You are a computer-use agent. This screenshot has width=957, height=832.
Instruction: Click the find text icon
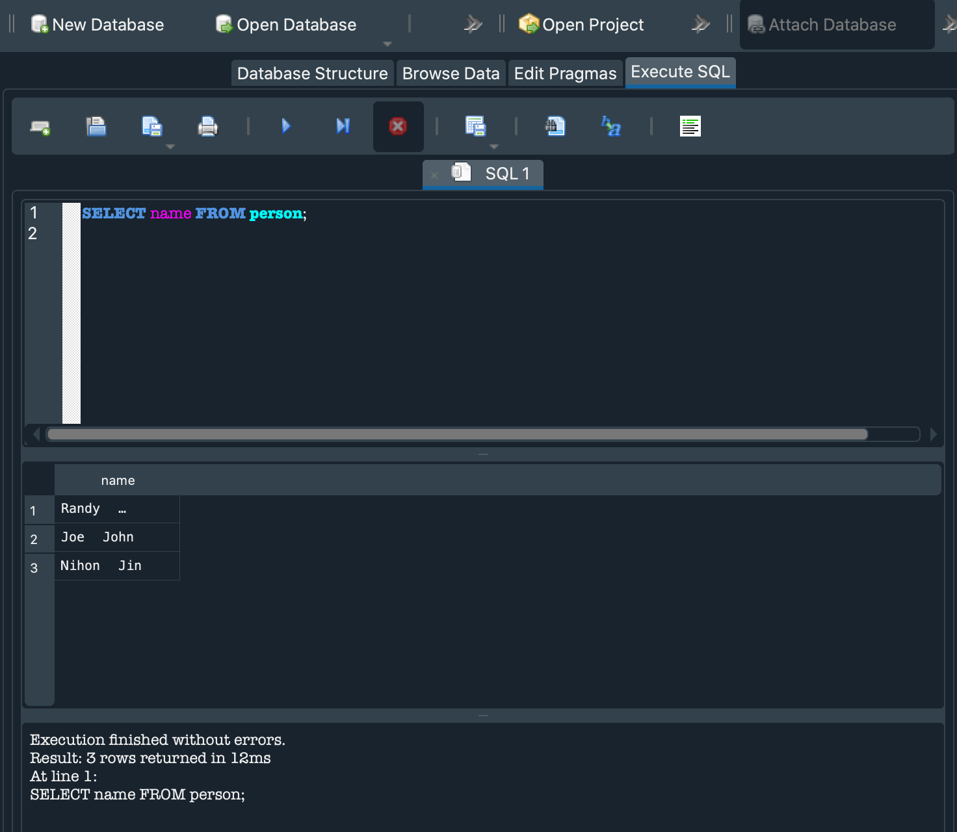(555, 126)
